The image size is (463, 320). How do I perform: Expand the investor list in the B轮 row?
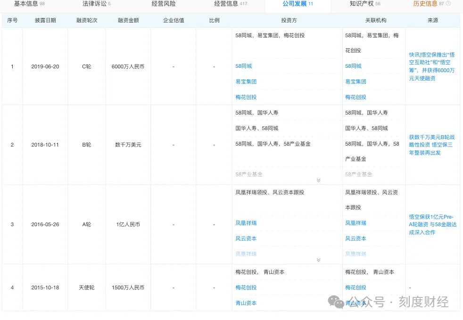point(318,181)
